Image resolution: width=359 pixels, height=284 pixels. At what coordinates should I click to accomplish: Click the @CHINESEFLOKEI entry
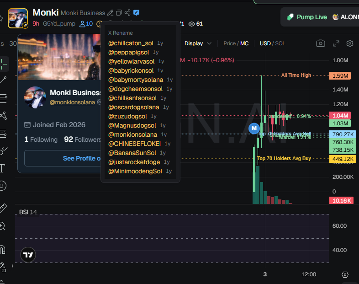click(134, 144)
